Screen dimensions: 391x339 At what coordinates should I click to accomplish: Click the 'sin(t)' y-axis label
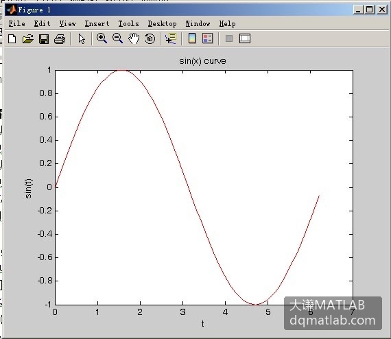(28, 189)
